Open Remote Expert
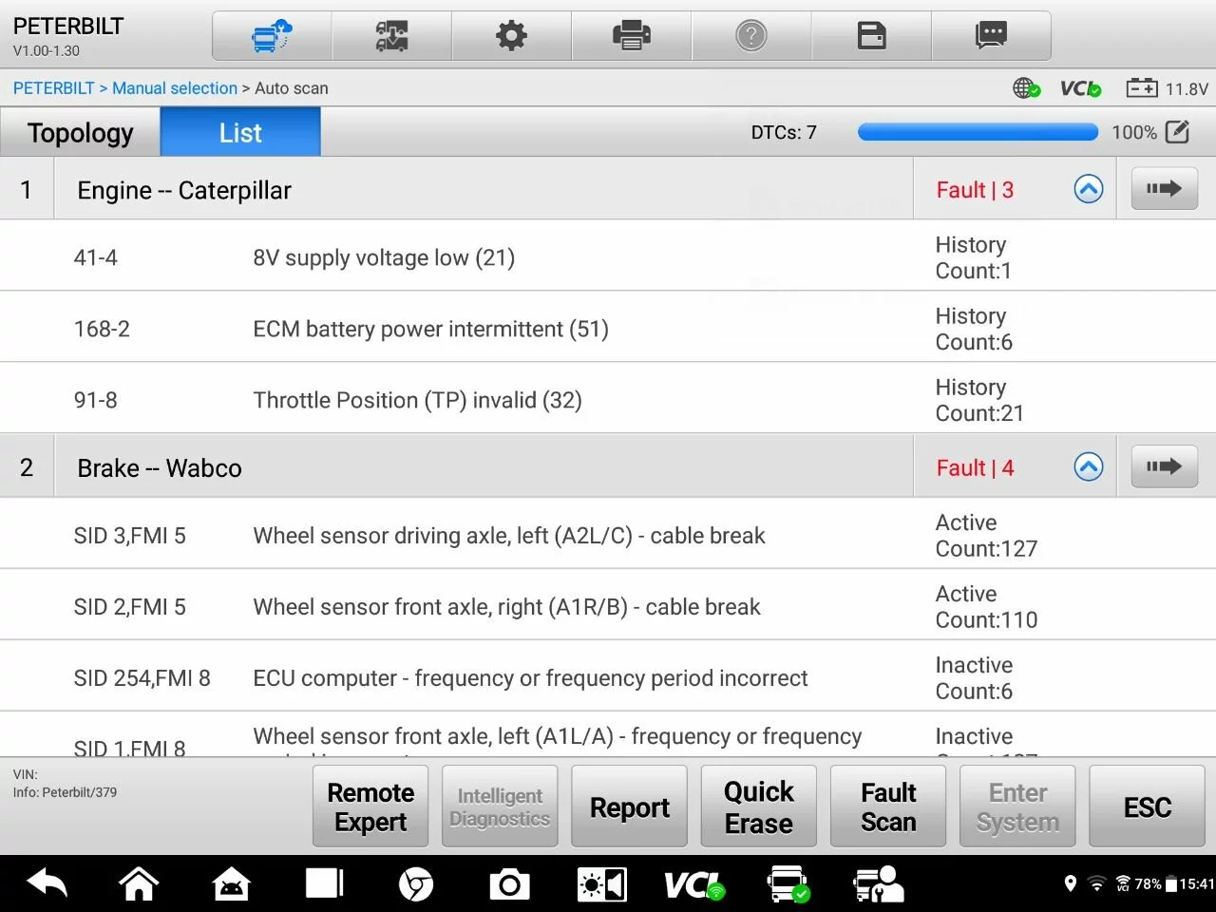Image resolution: width=1216 pixels, height=912 pixels. pos(370,807)
